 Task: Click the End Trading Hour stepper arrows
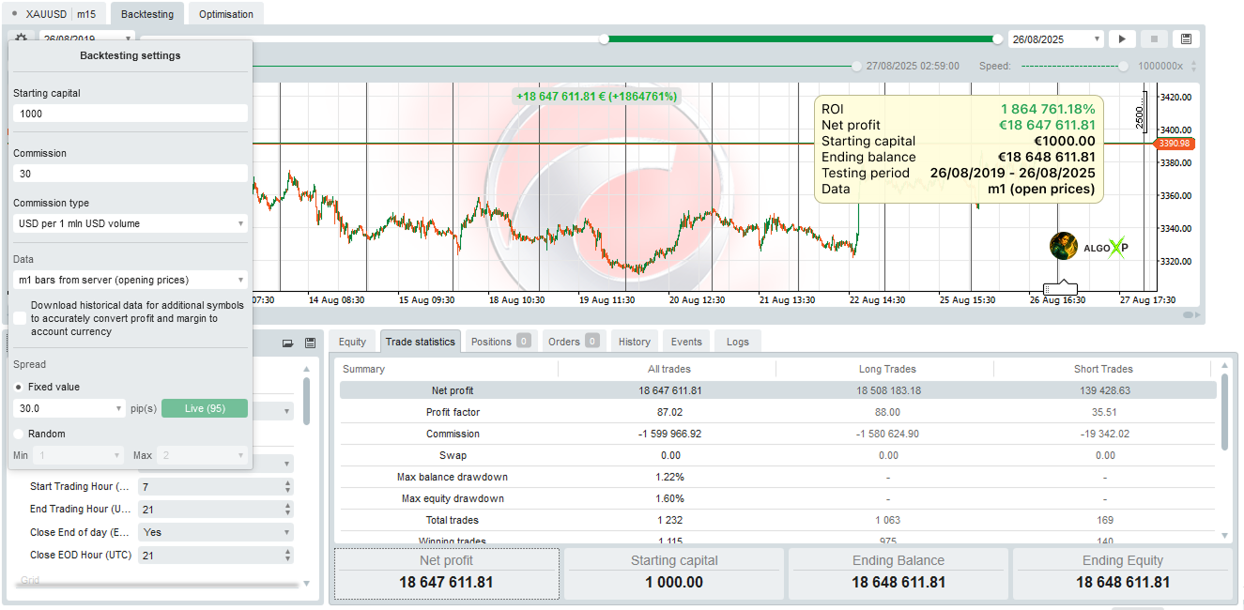tap(288, 510)
